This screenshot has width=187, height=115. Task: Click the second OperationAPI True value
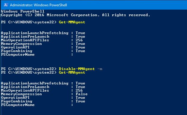coord(80,98)
